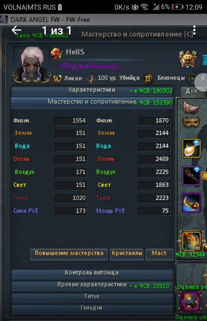Click the crown star rank badge
This screenshot has height=321, width=207.
(188, 59)
